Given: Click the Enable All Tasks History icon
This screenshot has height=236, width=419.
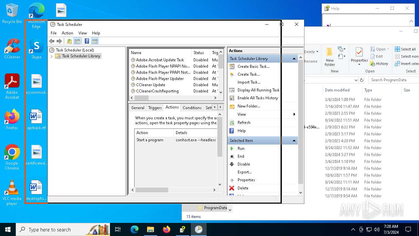Looking at the screenshot, I should point(232,98).
